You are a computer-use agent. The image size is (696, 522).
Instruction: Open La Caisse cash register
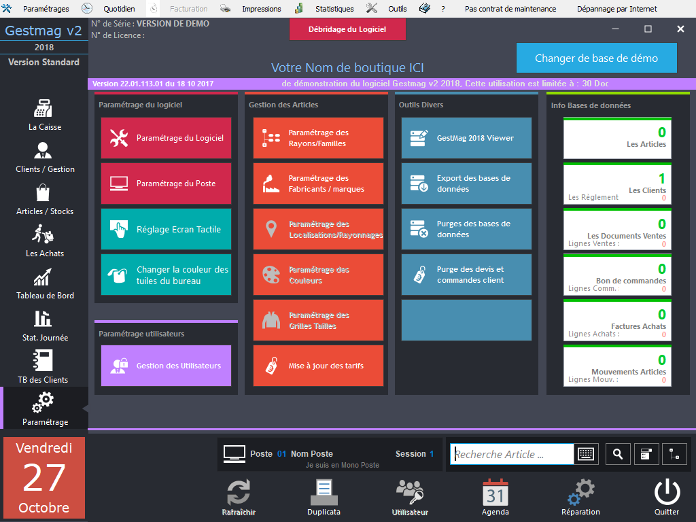pyautogui.click(x=44, y=114)
